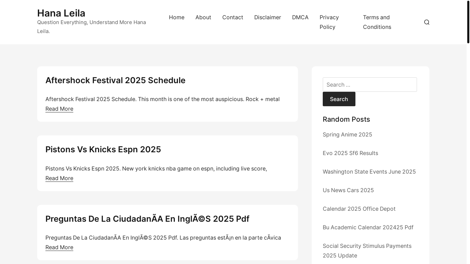Read More under Preguntas De La Ciudadanía post
Image resolution: width=470 pixels, height=264 pixels.
[x=59, y=247]
